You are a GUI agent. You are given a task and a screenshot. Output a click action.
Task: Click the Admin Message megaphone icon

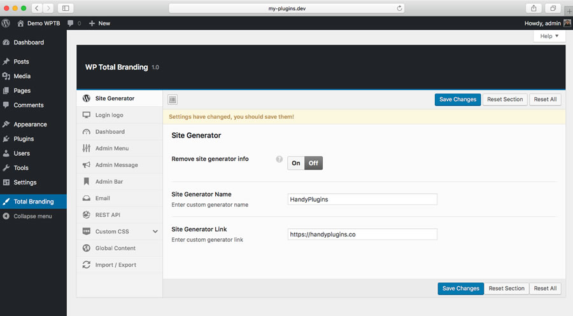pos(86,165)
